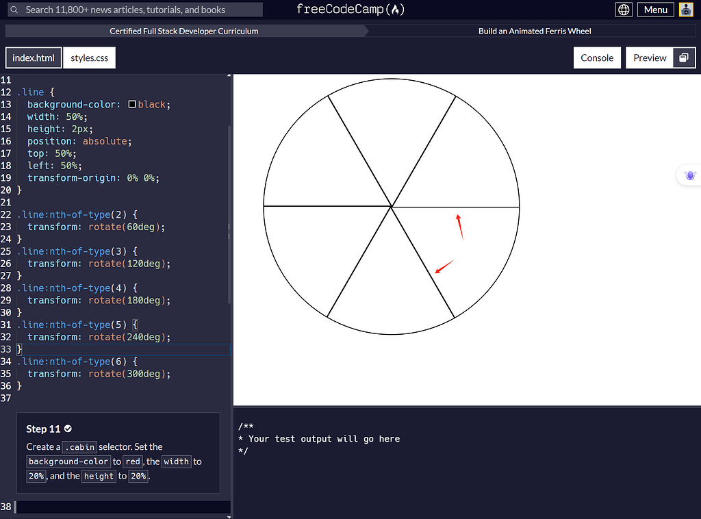Click the .cabin code snippet in Step 11
Viewport: 701px width, 519px height.
pyautogui.click(x=79, y=447)
